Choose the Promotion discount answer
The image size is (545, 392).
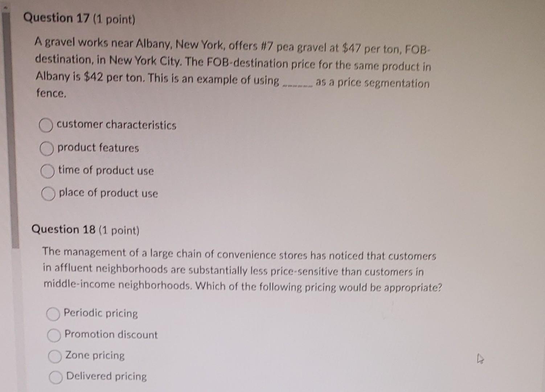tap(54, 336)
